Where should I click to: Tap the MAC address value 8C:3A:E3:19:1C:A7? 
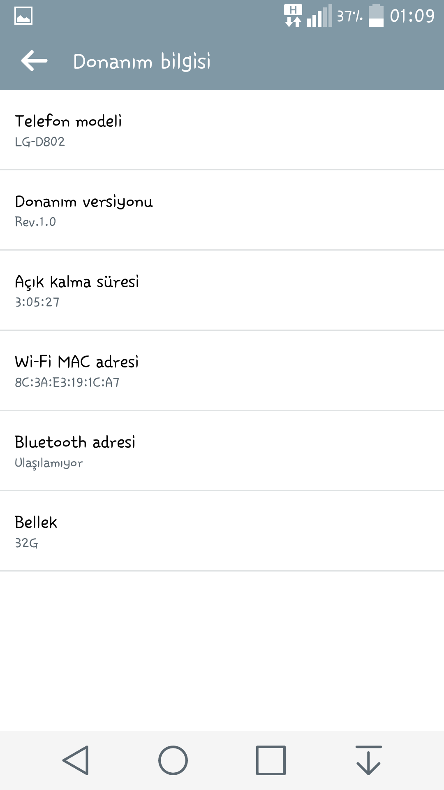point(67,382)
